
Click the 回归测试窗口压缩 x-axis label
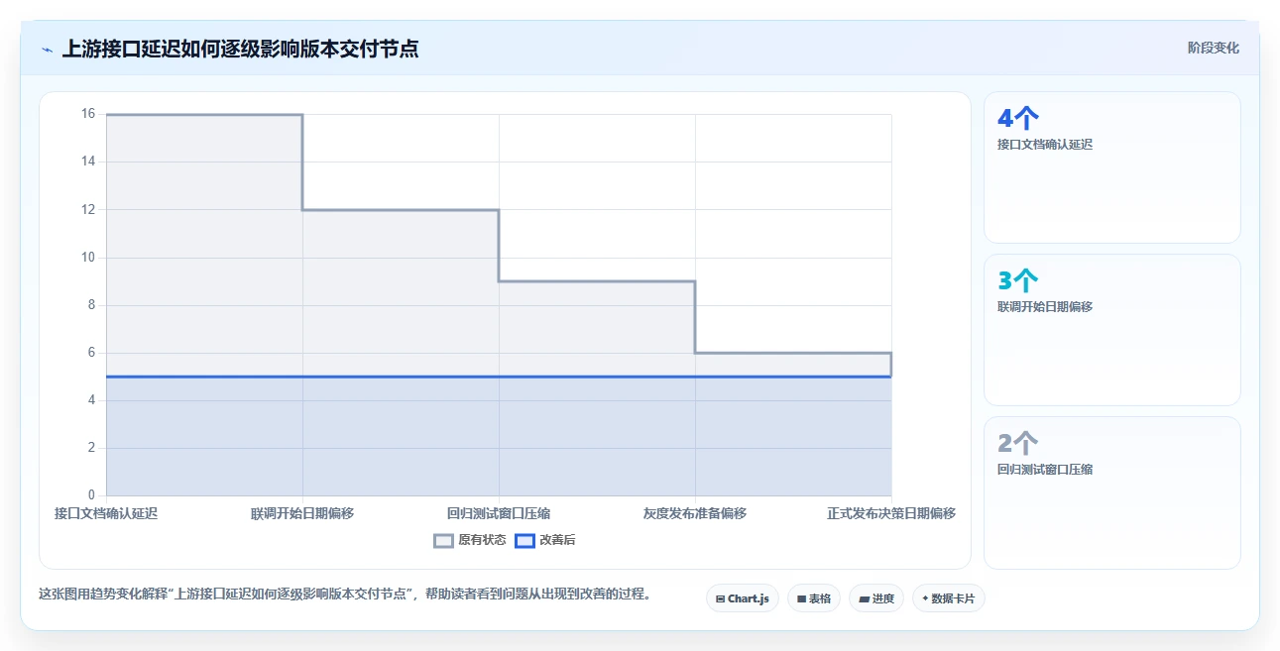[x=499, y=513]
